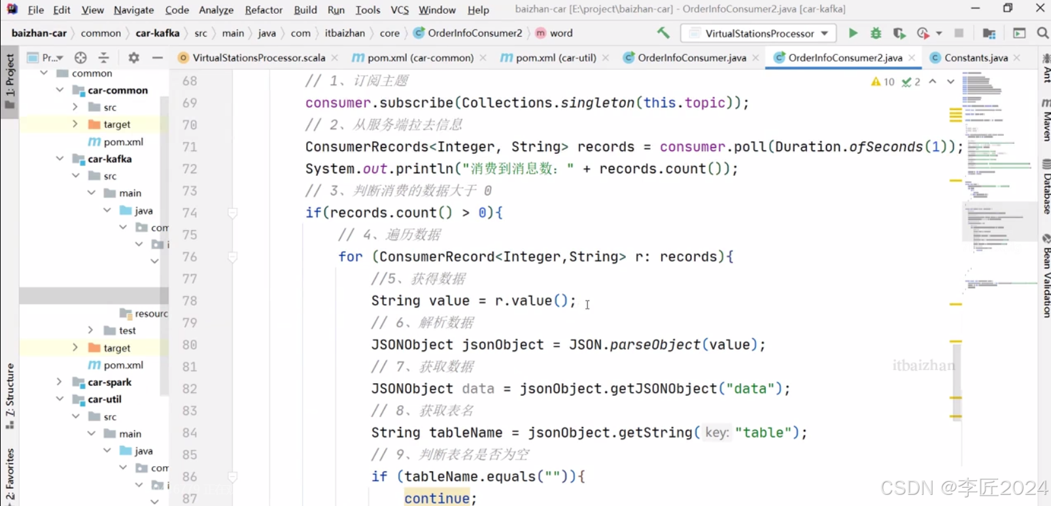Open the Structure tool window tab
Image resolution: width=1051 pixels, height=506 pixels.
tap(10, 396)
